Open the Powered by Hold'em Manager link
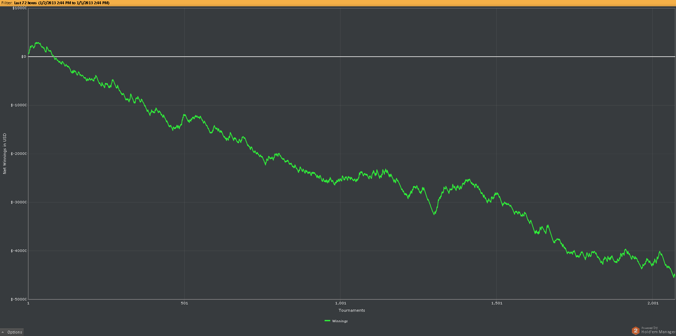 coord(658,330)
